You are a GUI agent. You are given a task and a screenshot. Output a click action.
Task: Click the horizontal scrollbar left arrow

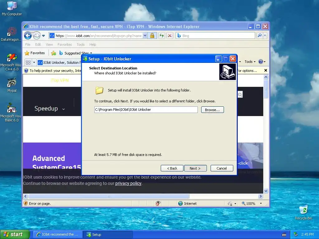click(x=25, y=196)
